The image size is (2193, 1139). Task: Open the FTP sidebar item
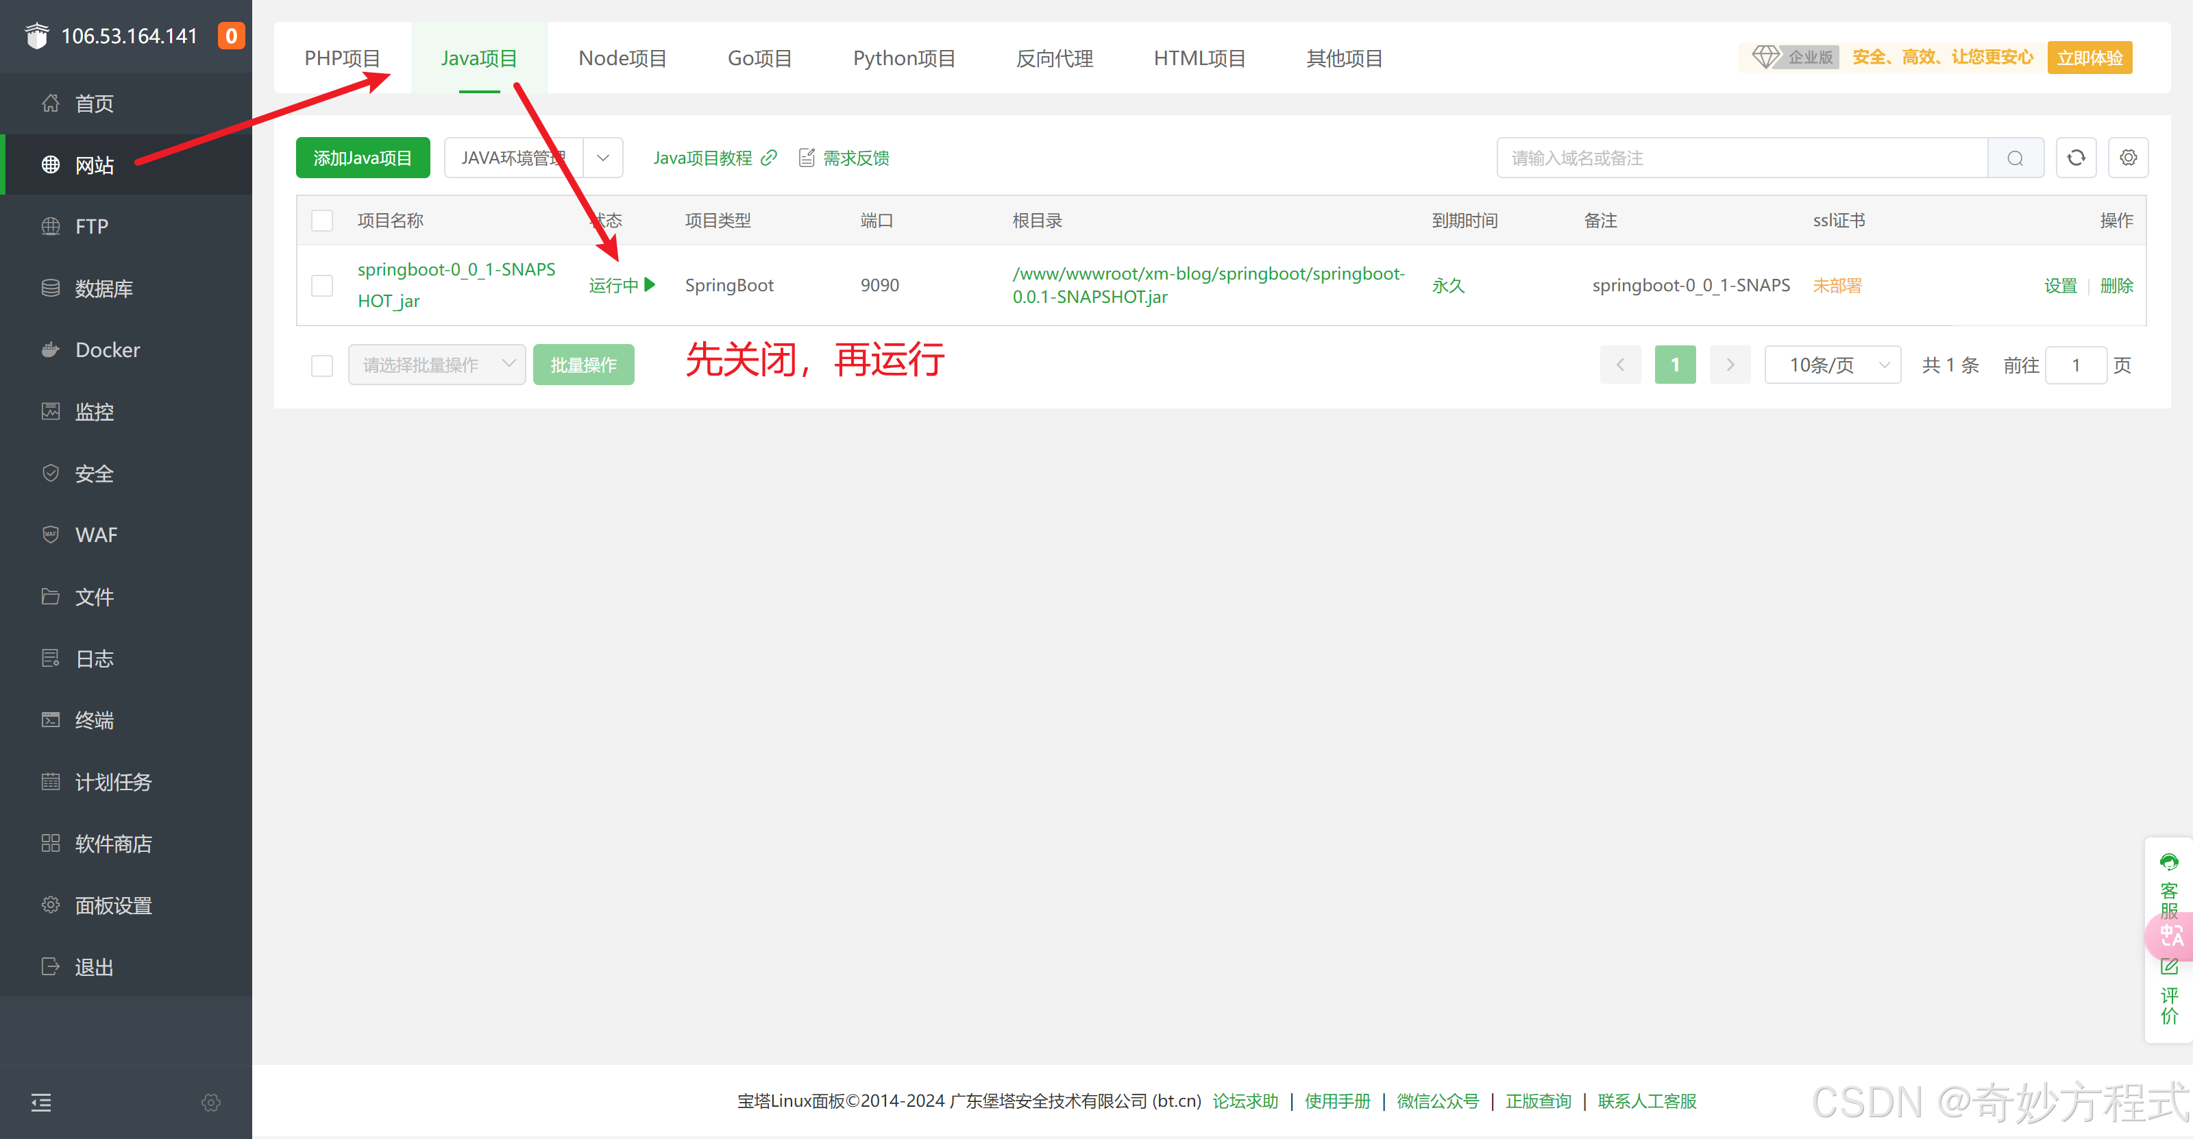tap(126, 226)
